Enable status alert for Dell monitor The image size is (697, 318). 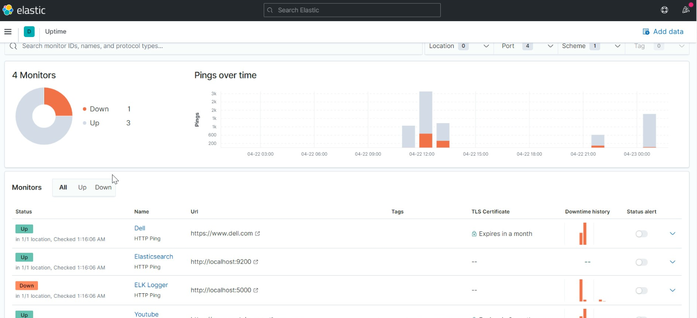(642, 234)
